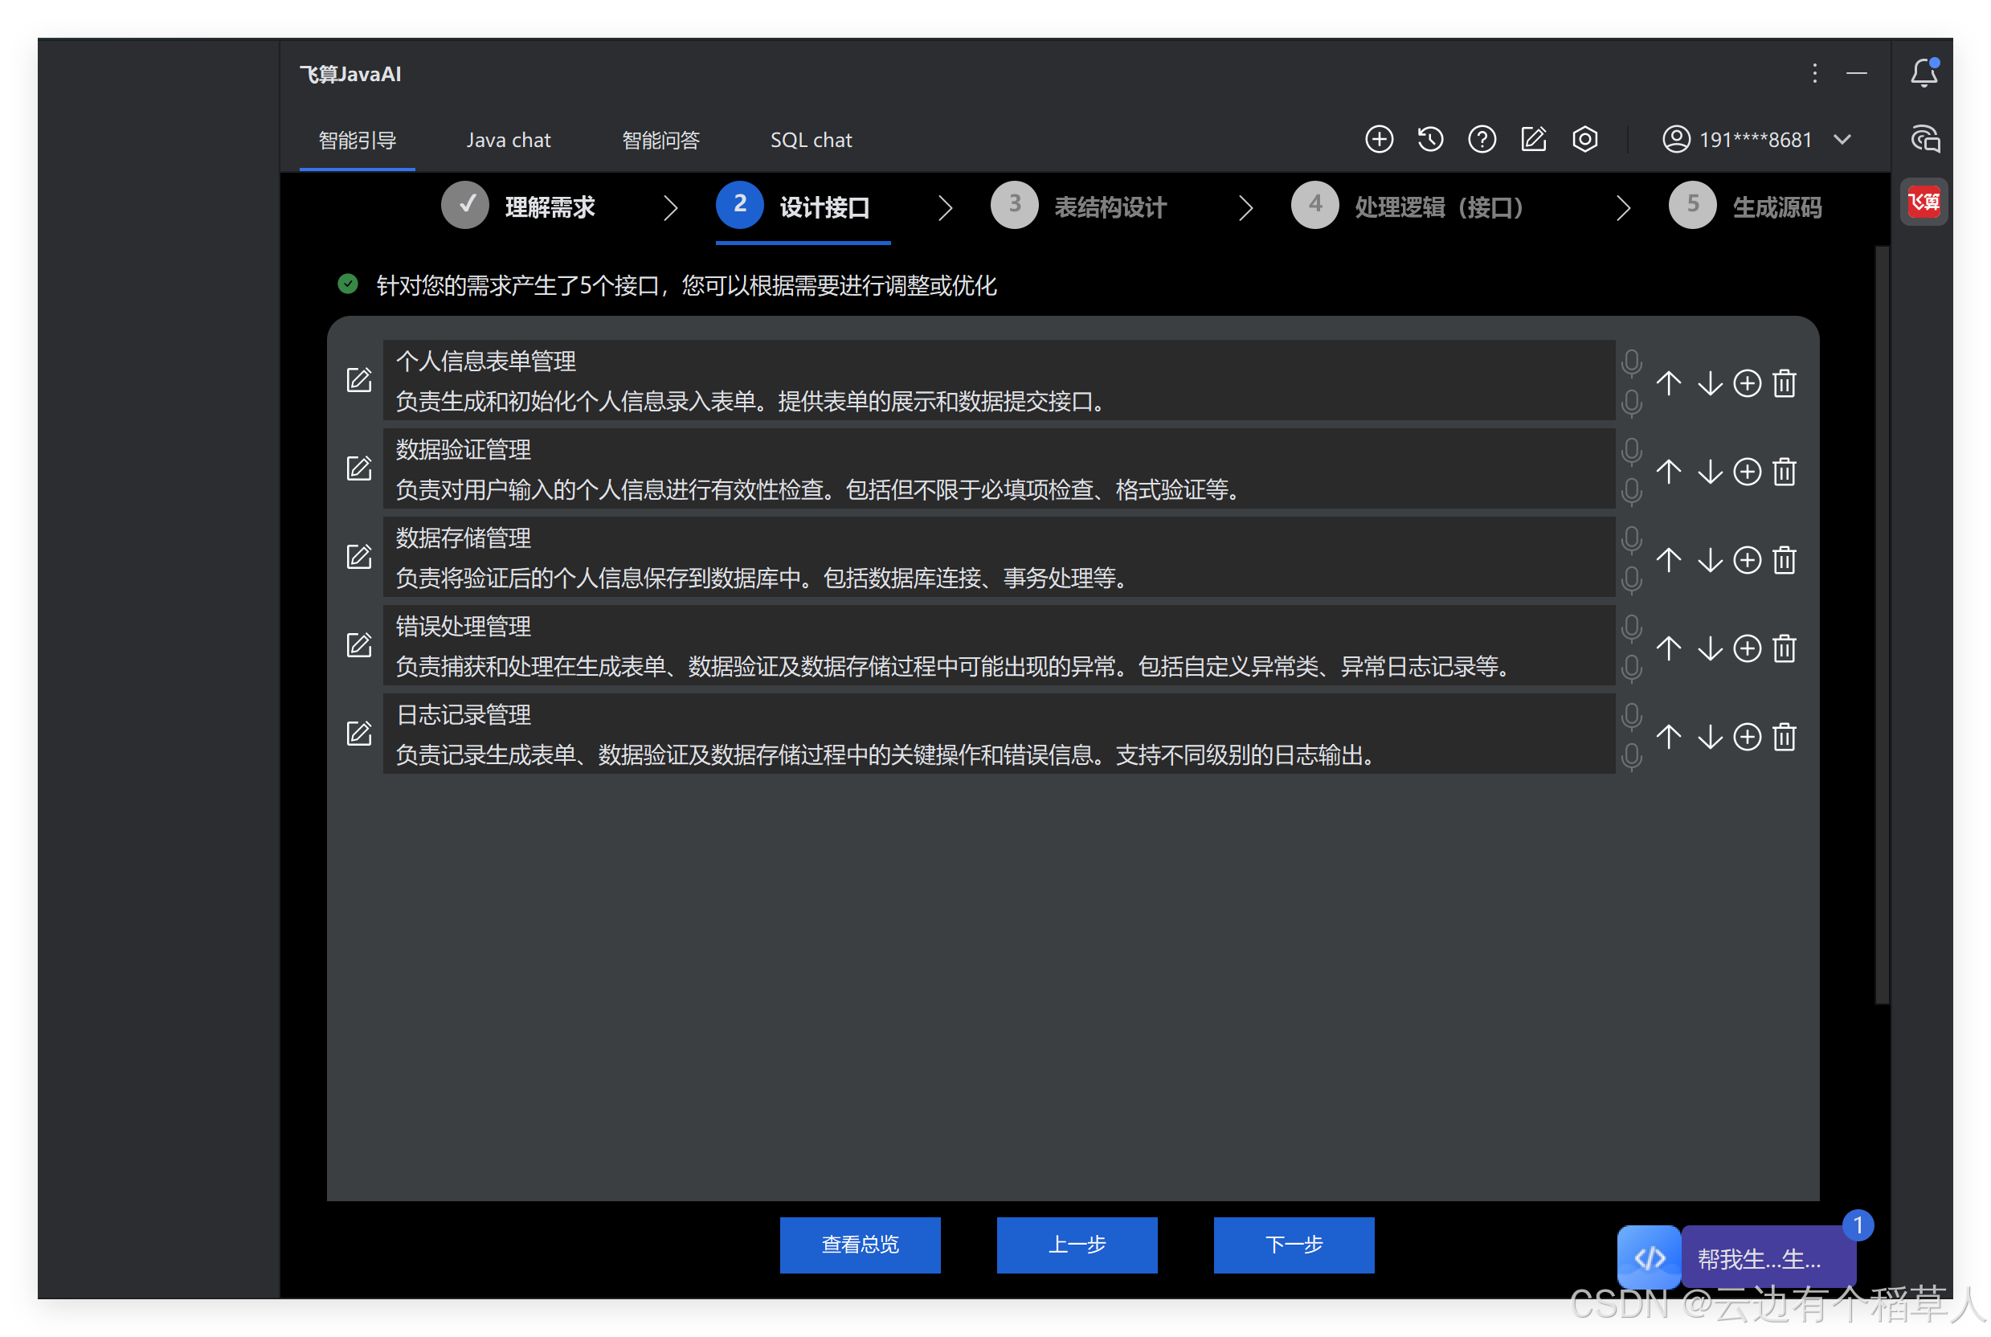Click the code icon floating button
Screen dimensions: 1991x1337
(x=1649, y=1257)
